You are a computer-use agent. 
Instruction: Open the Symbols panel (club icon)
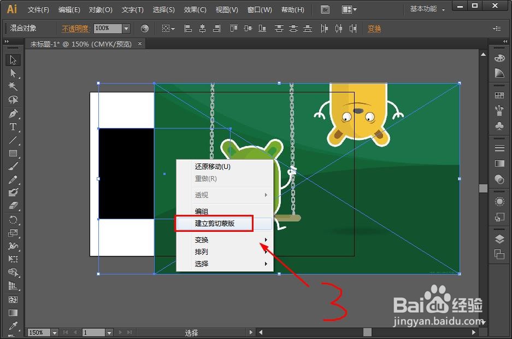pos(499,126)
